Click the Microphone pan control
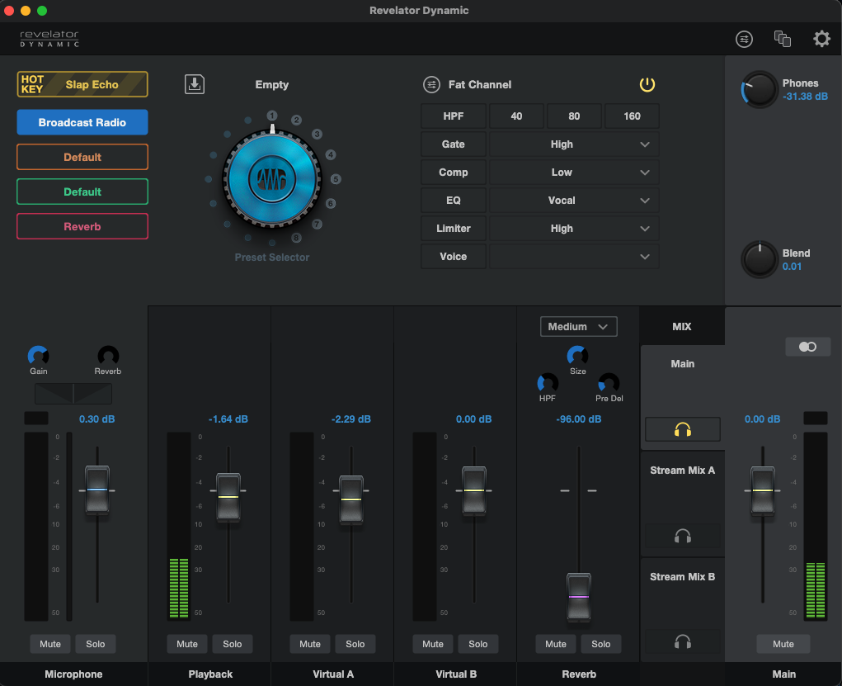 73,394
